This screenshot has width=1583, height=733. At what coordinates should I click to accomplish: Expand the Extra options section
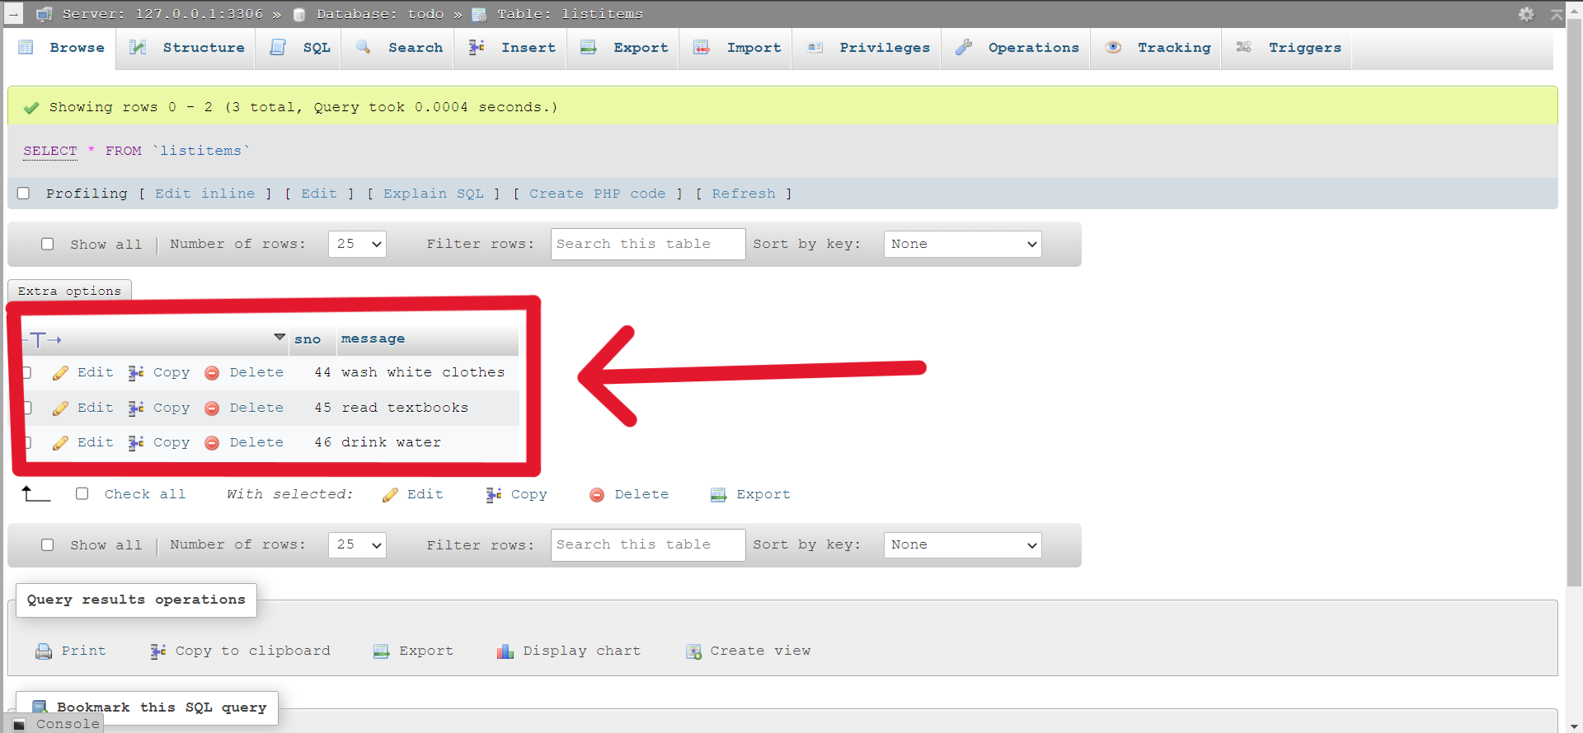click(69, 291)
